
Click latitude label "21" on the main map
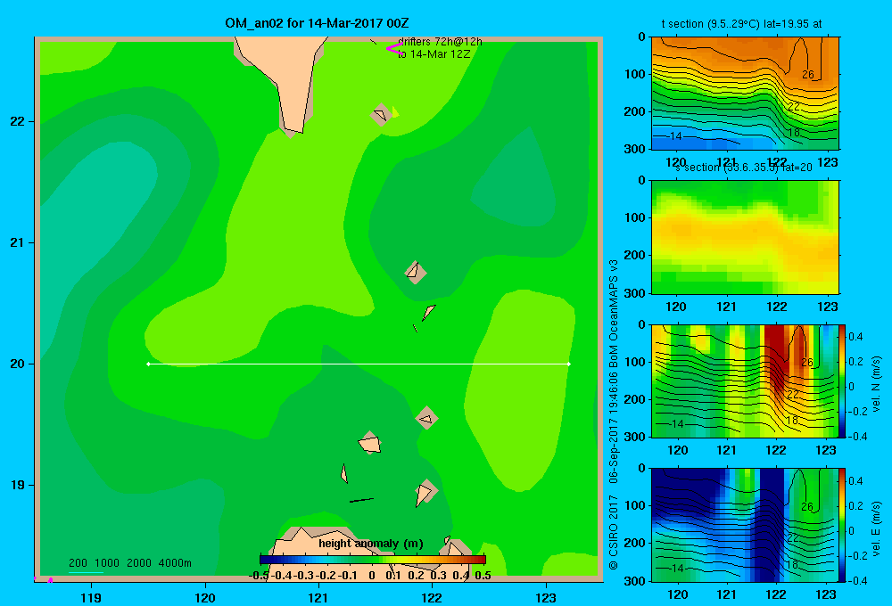point(17,242)
